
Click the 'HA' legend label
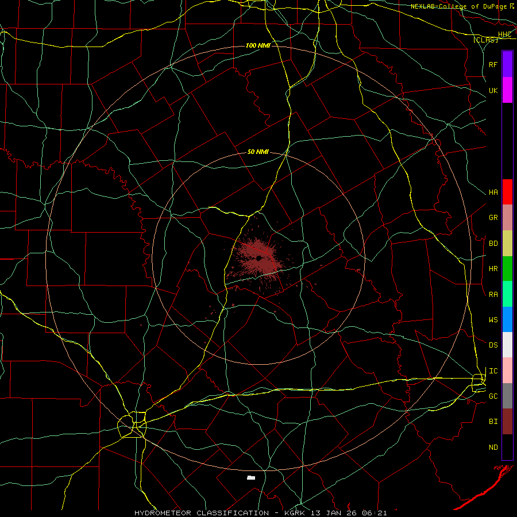point(493,192)
